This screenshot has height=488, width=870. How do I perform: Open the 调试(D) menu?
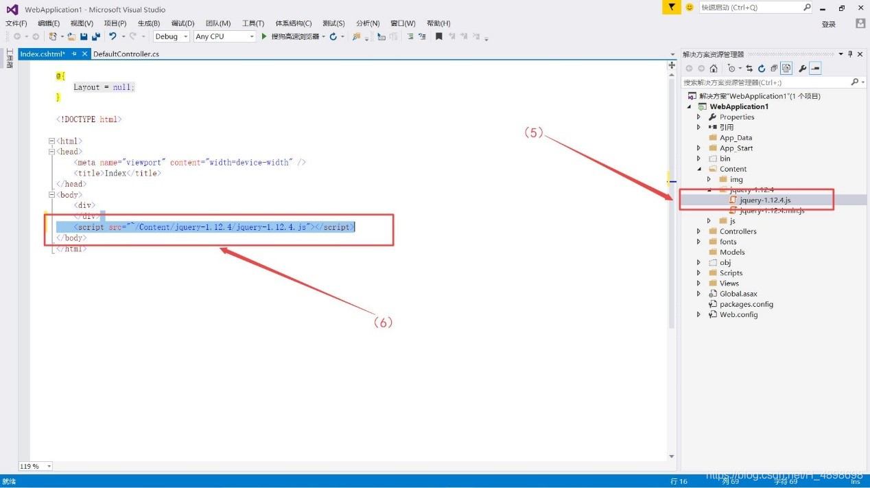[x=183, y=23]
